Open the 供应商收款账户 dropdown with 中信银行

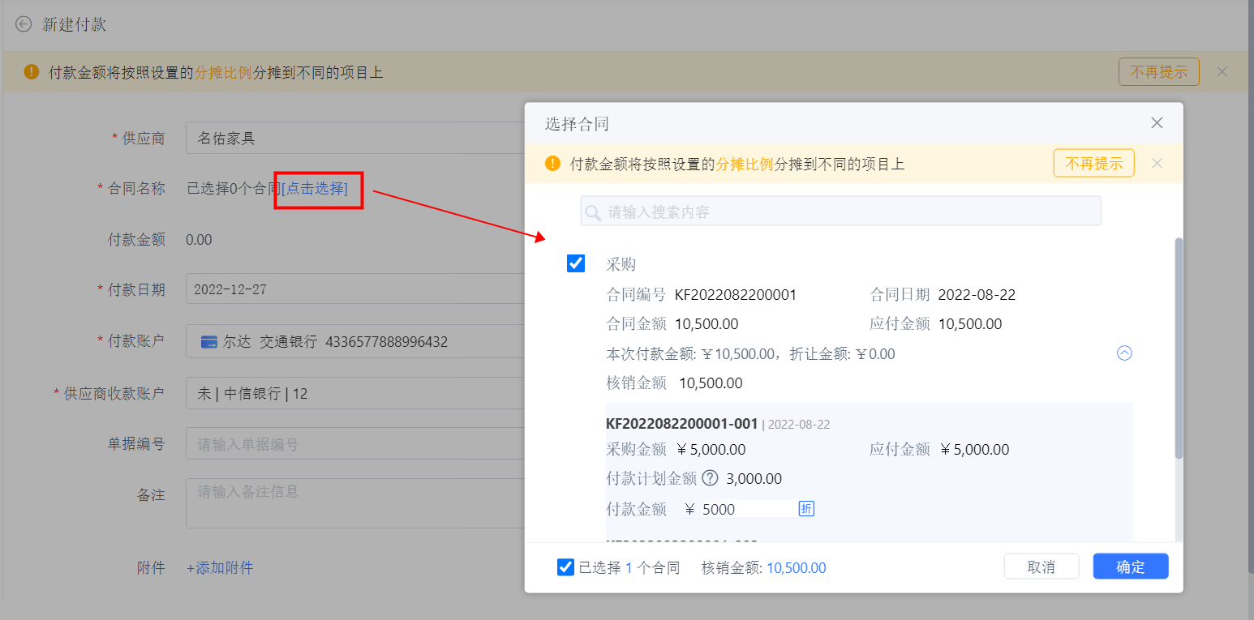pos(355,393)
